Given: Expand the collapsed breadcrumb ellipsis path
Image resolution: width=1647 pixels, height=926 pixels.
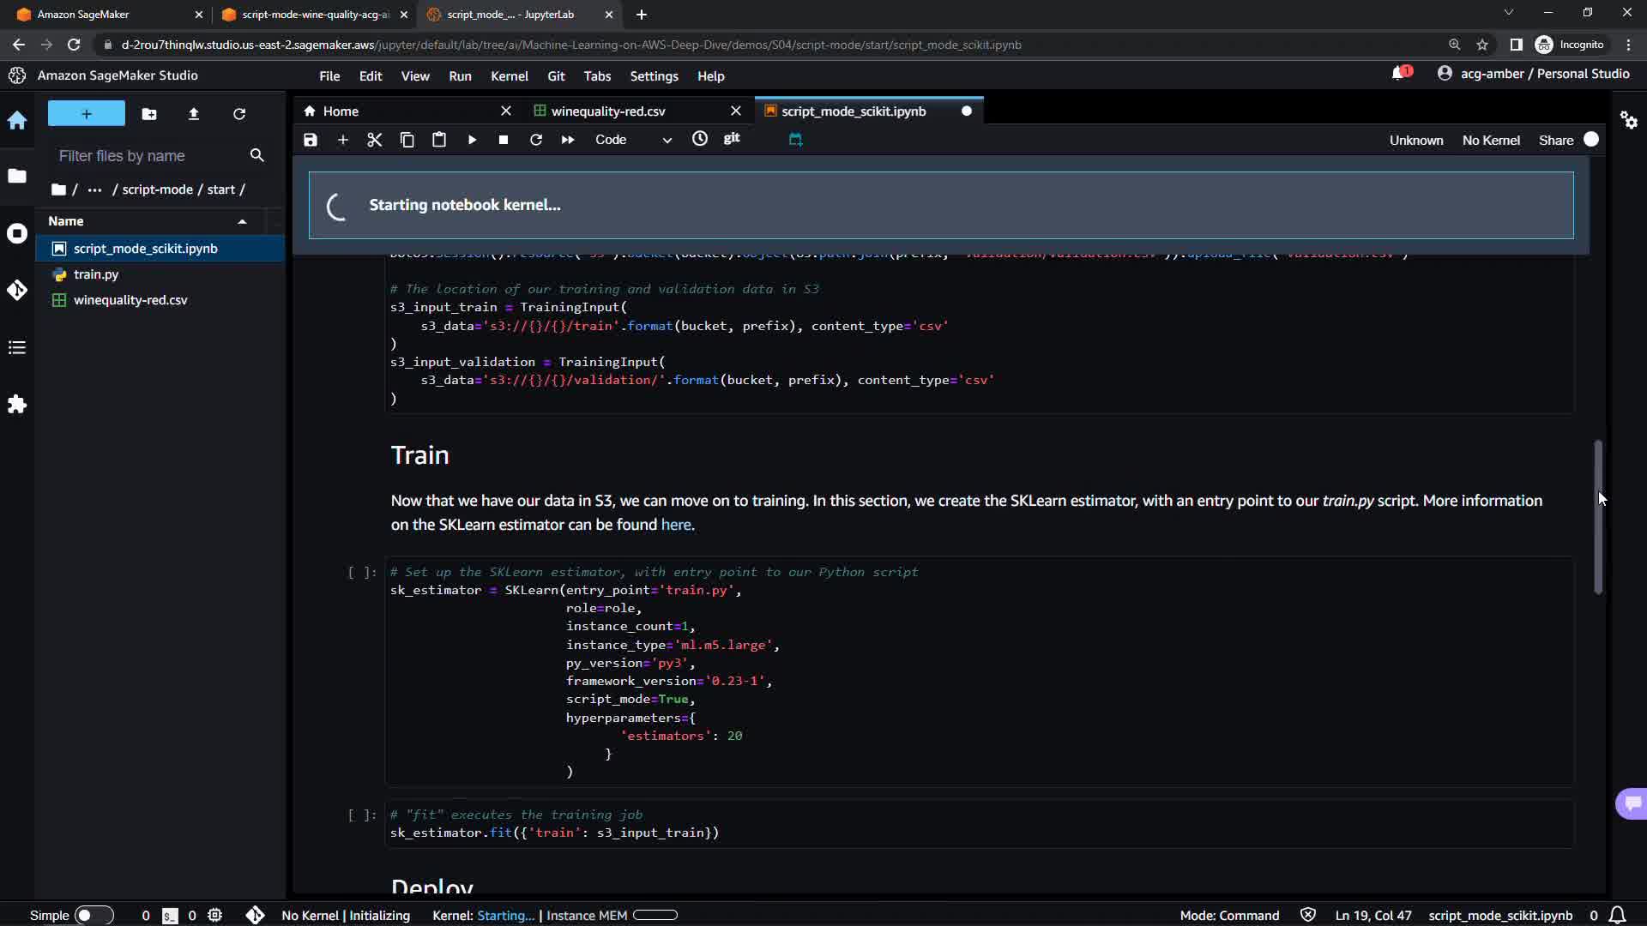Looking at the screenshot, I should tap(94, 189).
